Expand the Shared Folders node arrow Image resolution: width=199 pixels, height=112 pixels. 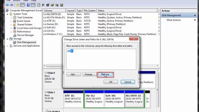[11, 25]
